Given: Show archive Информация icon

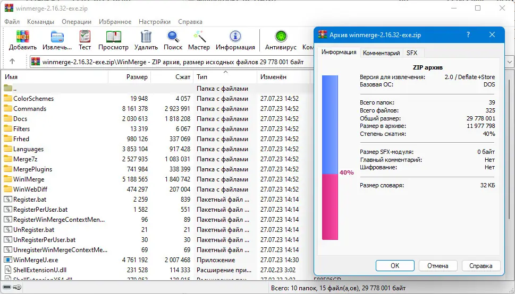Looking at the screenshot, I should coord(235,36).
